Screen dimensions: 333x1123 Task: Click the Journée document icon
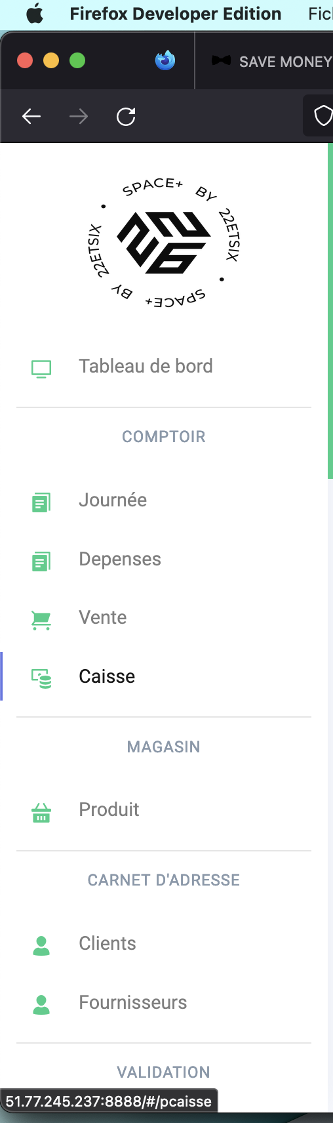[41, 502]
